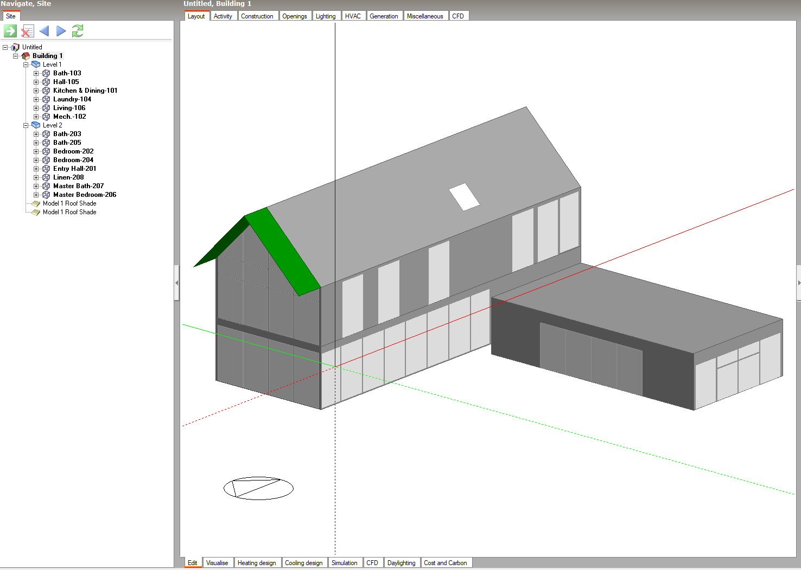Click the delete item red X icon
The image size is (801, 570).
(x=27, y=31)
